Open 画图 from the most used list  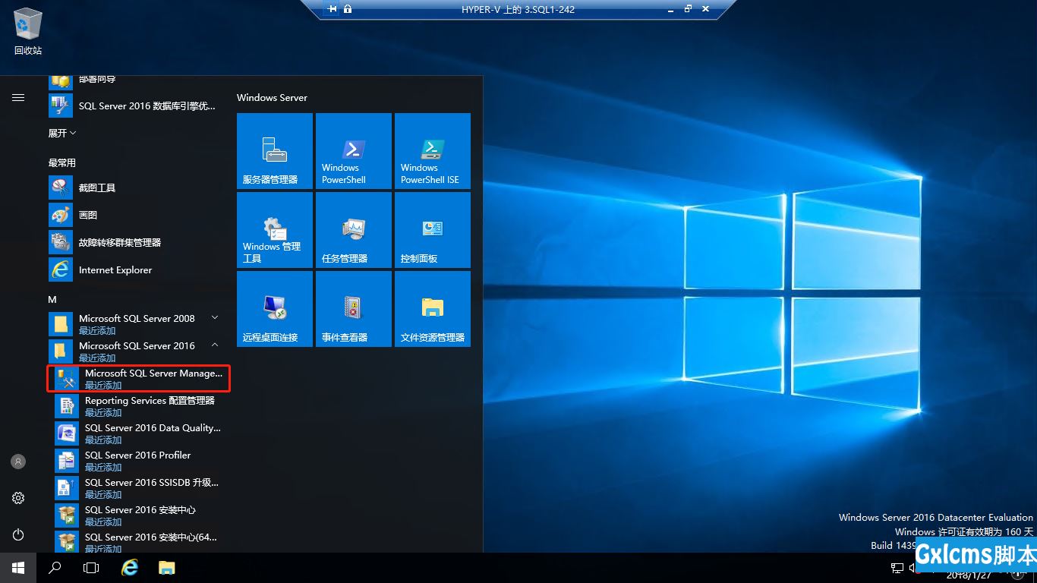point(137,215)
